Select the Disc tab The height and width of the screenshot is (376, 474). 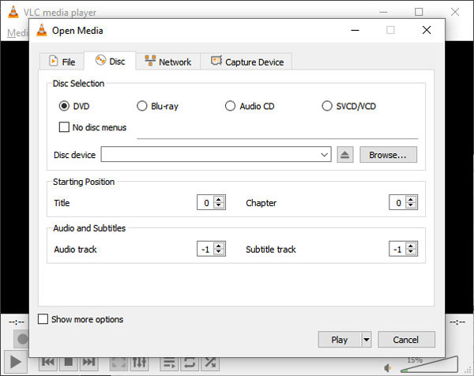(110, 61)
